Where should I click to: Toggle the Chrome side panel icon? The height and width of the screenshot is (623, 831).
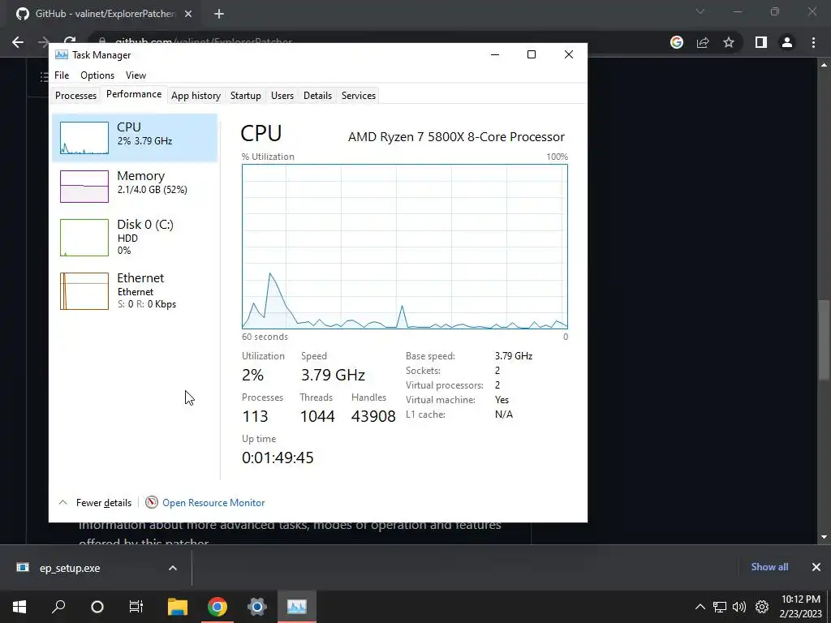[x=761, y=42]
